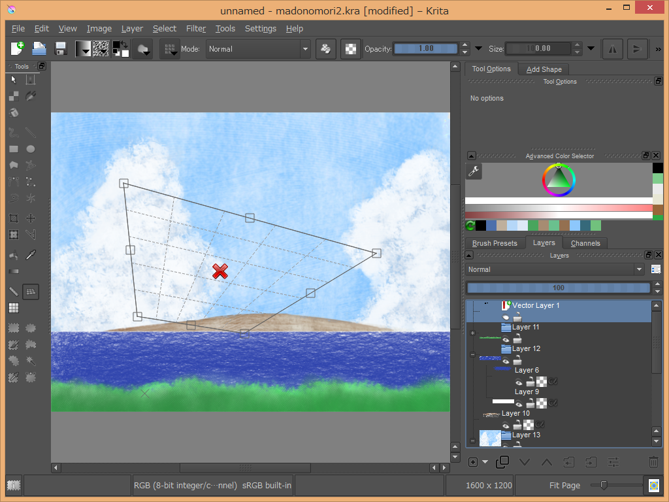This screenshot has height=502, width=669.
Task: Expand the hidden toolbar items chevron
Action: click(x=659, y=49)
